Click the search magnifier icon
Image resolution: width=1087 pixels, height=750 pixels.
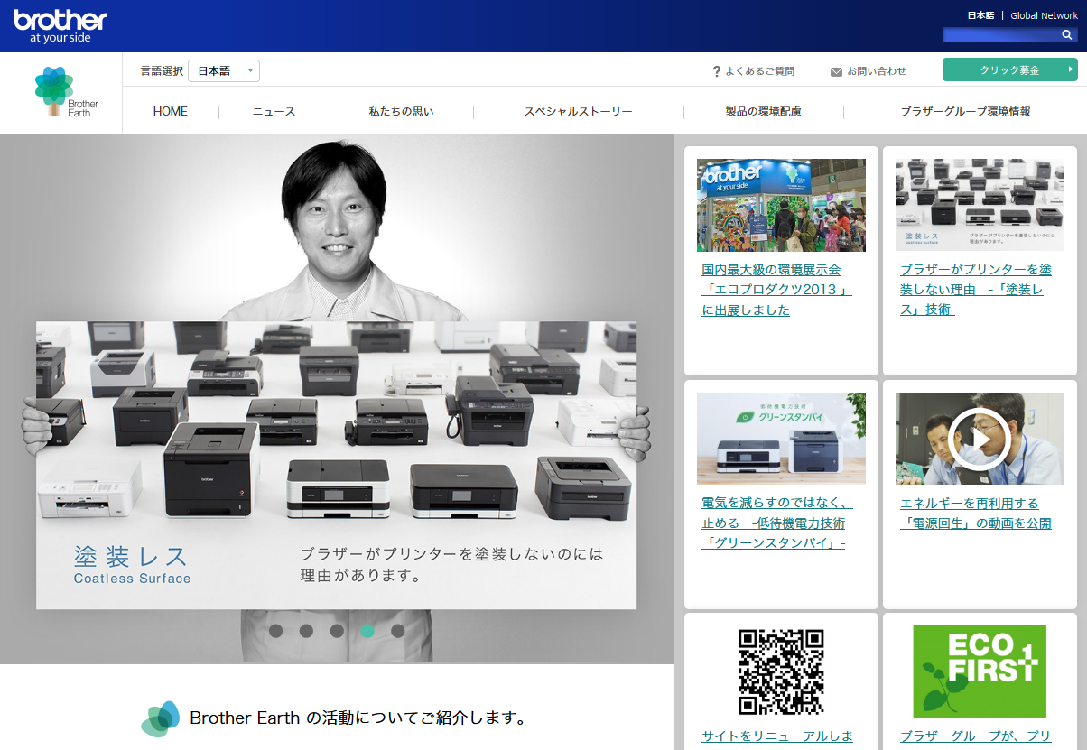1067,35
